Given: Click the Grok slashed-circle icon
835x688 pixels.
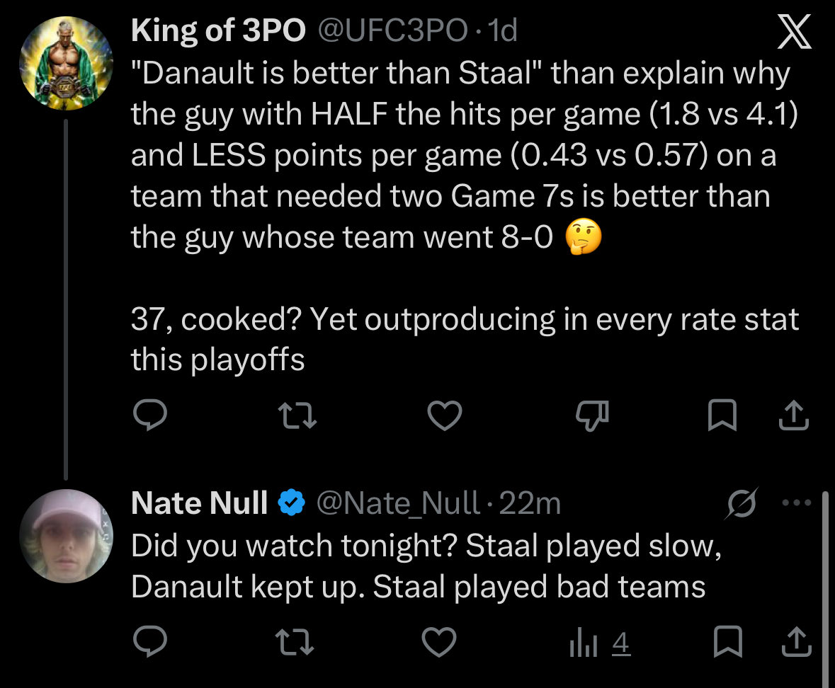Looking at the screenshot, I should point(741,503).
